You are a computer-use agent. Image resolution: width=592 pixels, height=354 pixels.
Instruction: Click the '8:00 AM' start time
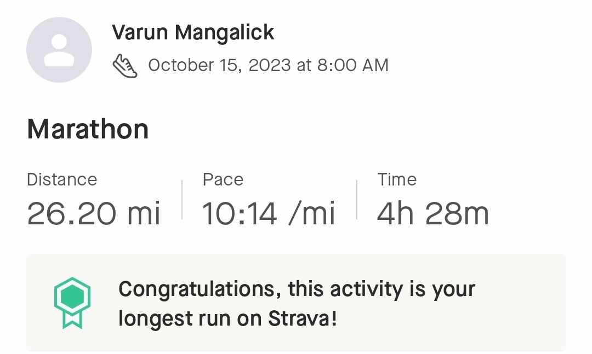click(x=352, y=65)
